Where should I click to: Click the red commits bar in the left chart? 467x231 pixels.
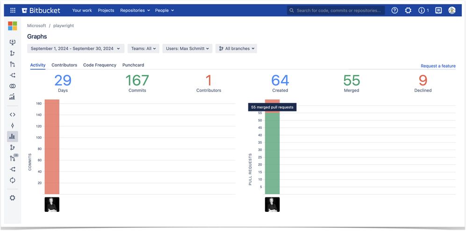[52, 147]
